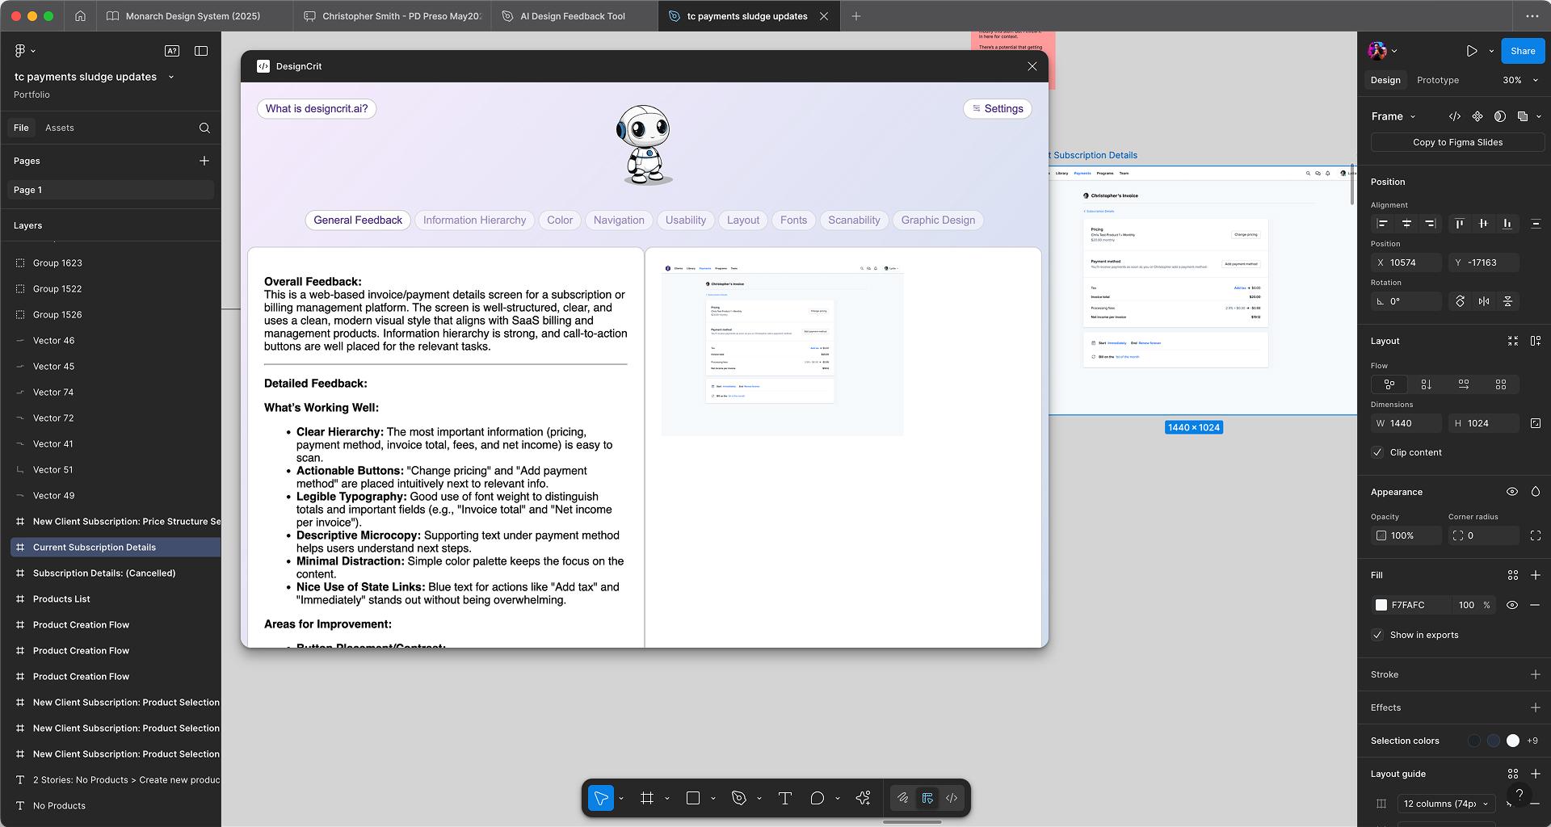Select the Products List layer
Screen dimensions: 1551x827
tap(61, 598)
